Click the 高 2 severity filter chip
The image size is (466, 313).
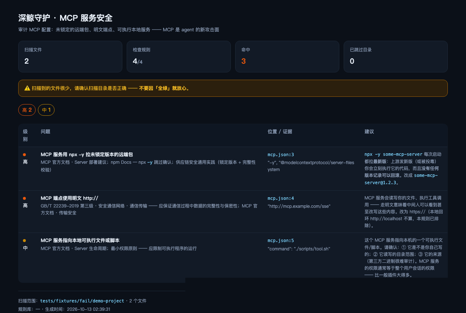(x=27, y=110)
